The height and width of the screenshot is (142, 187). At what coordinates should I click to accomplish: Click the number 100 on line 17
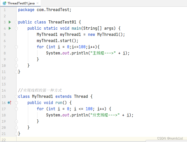[x=89, y=109]
